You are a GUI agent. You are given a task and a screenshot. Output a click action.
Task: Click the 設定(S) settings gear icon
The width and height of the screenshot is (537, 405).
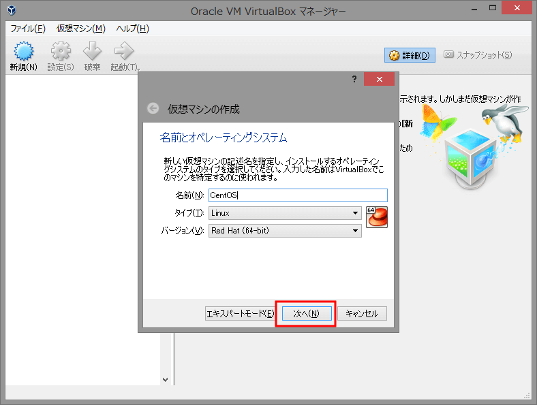61,51
